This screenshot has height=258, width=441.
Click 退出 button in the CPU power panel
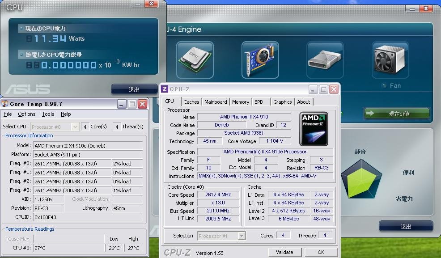(x=134, y=89)
